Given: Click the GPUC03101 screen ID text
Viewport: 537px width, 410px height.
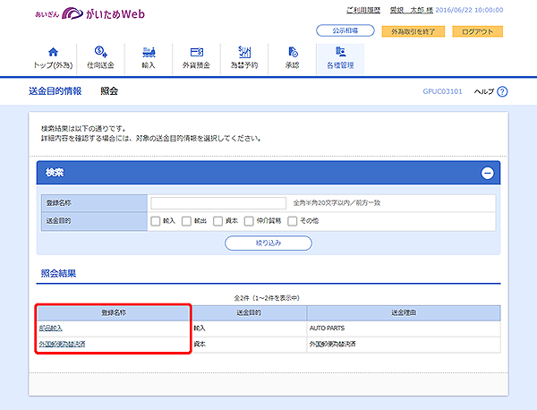Looking at the screenshot, I should tap(442, 91).
